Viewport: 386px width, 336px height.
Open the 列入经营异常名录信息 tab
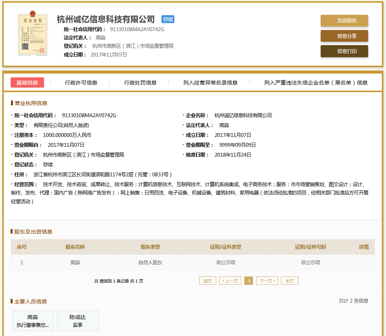pos(210,83)
